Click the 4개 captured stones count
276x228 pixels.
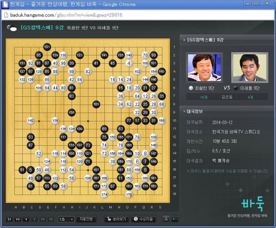coord(250,97)
